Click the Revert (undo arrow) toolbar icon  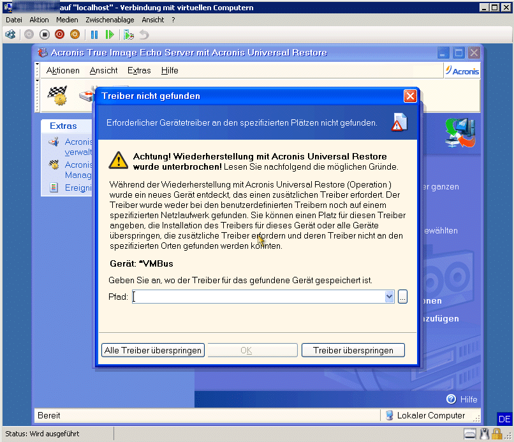tap(144, 34)
